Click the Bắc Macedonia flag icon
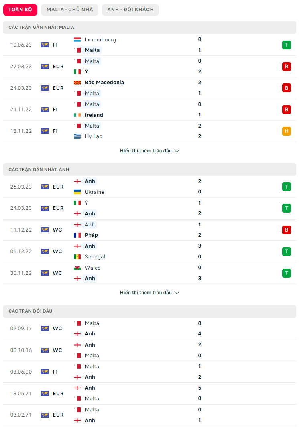 point(77,83)
